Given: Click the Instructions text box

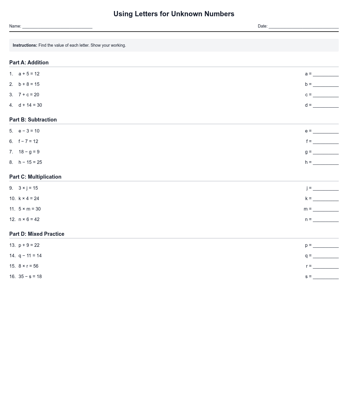Looking at the screenshot, I should click(x=174, y=45).
